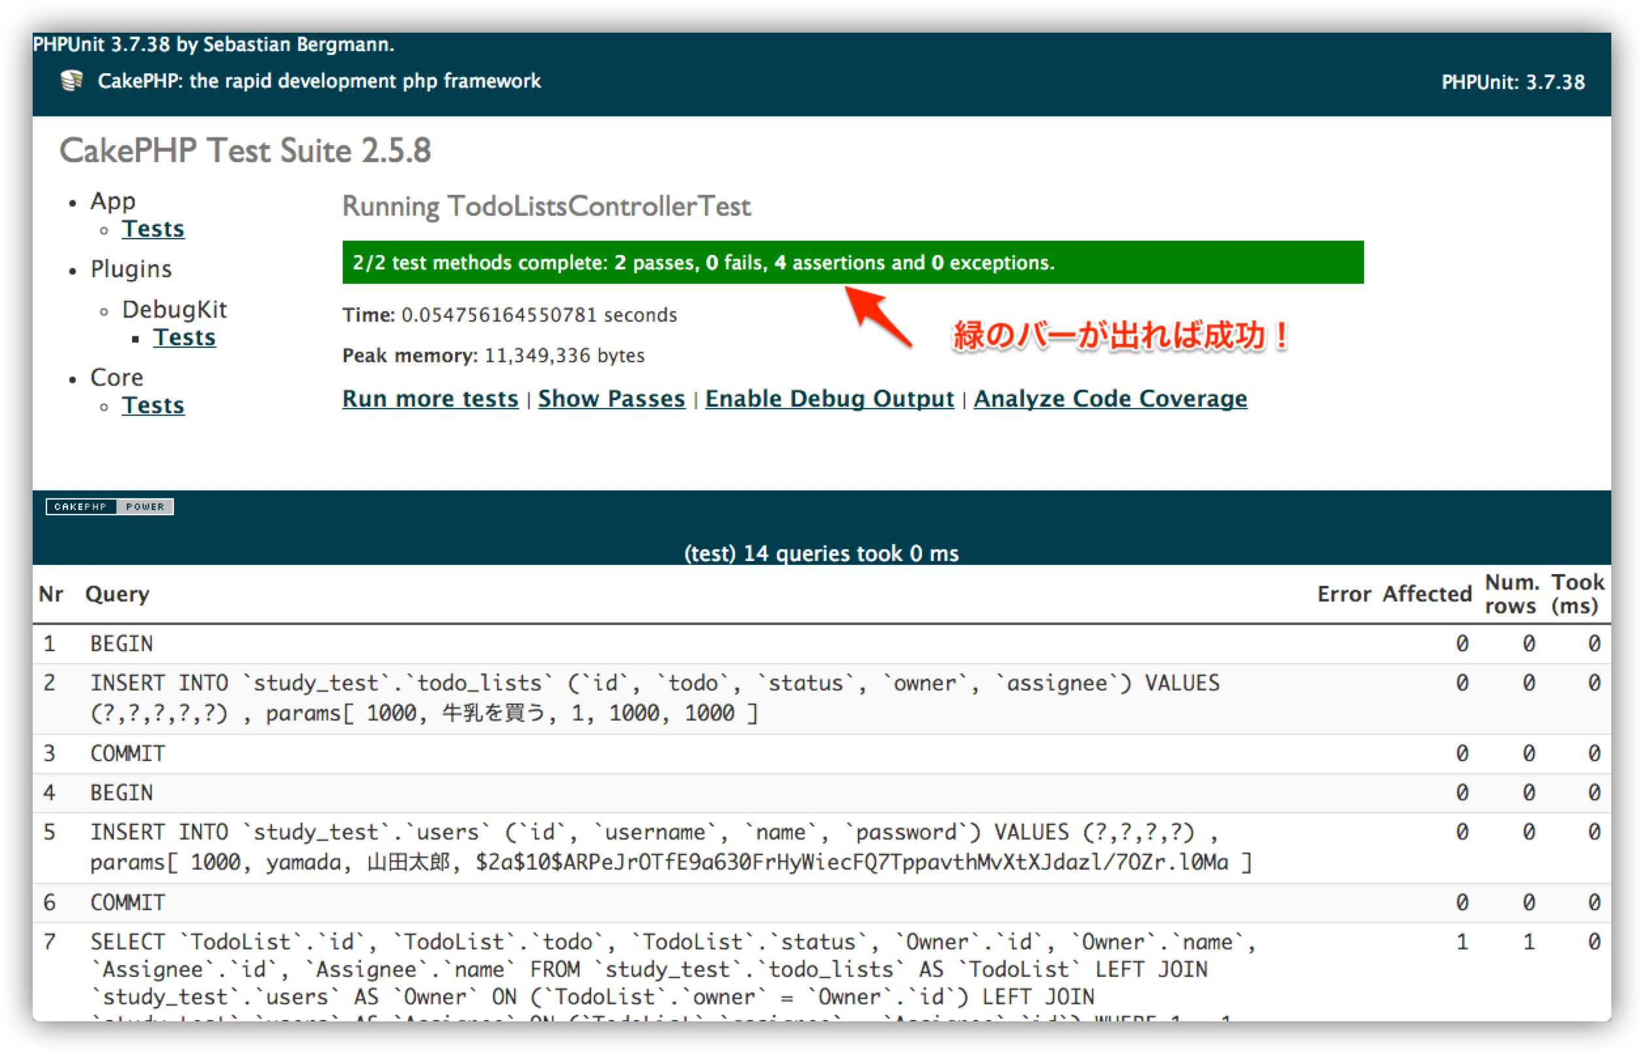Click the Num. rows column header
The height and width of the screenshot is (1054, 1644).
pos(1511,594)
